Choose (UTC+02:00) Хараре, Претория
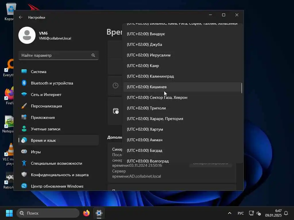294x220 pixels. coord(183,119)
